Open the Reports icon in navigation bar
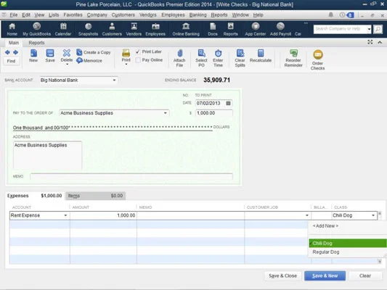Viewport: 387px width, 290px height. [230, 29]
